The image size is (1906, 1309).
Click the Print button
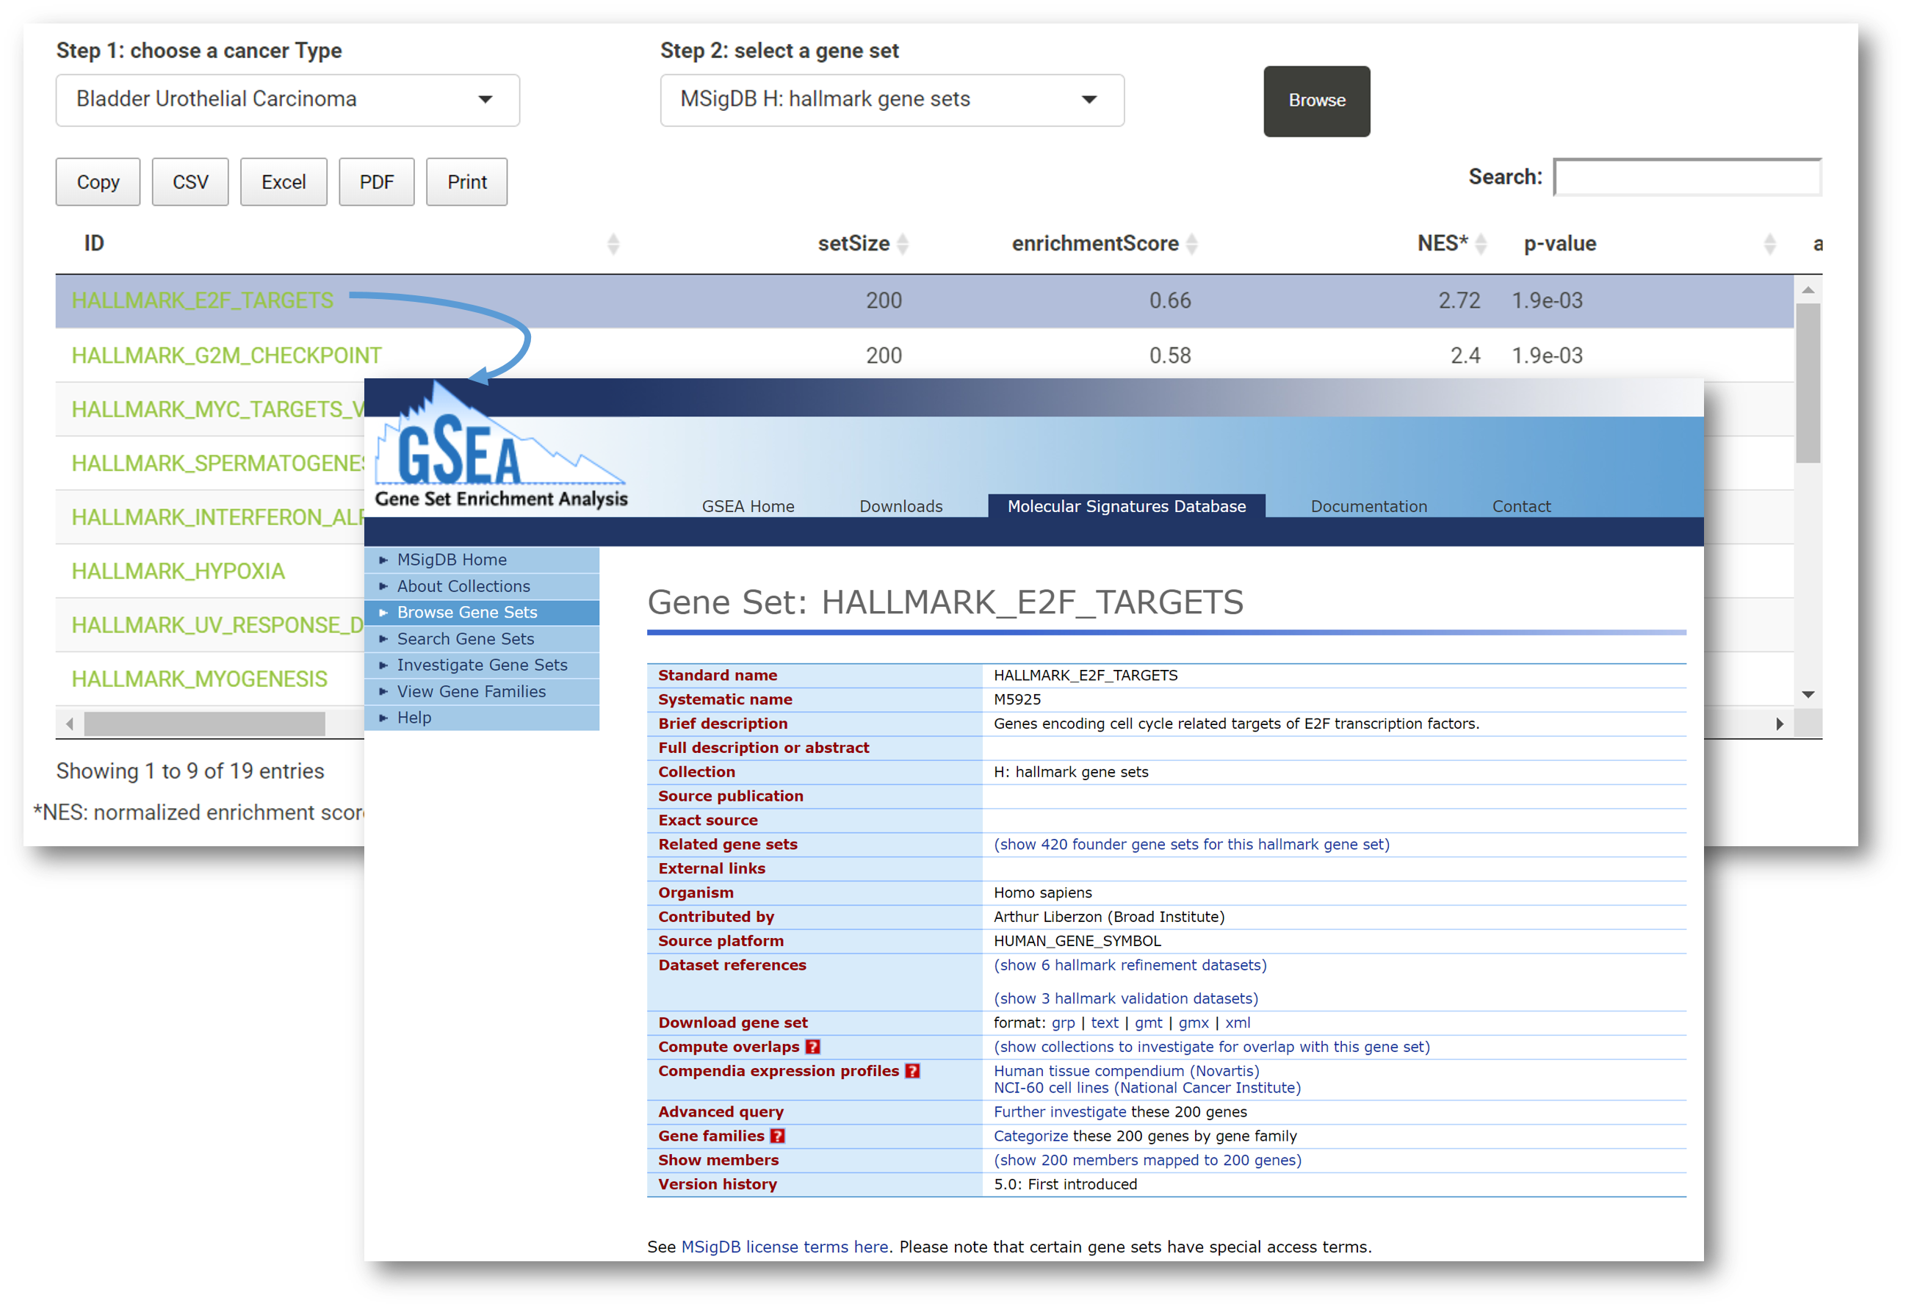click(466, 182)
